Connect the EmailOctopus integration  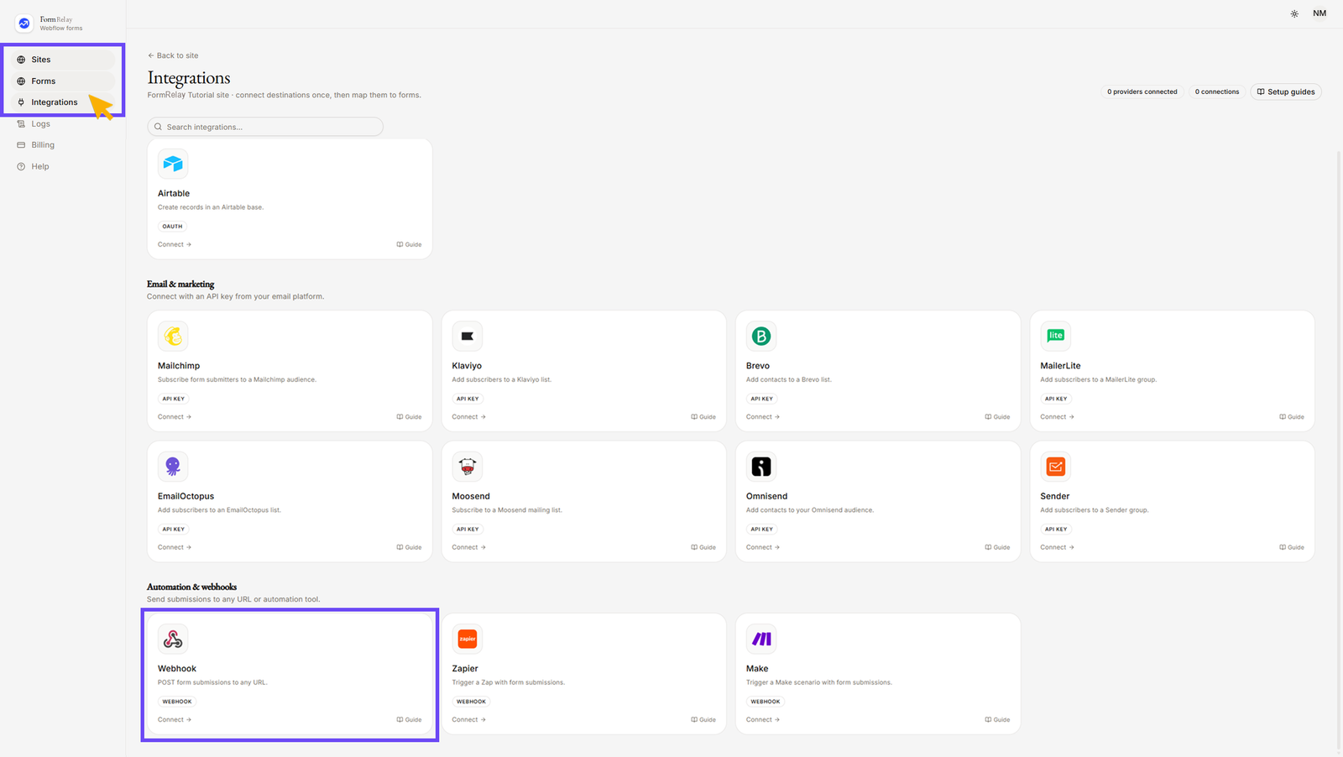coord(175,547)
